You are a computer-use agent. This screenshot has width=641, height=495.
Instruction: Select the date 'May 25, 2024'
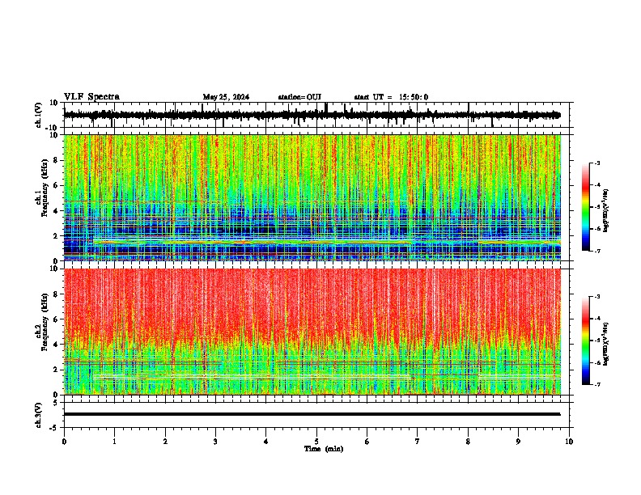click(226, 97)
